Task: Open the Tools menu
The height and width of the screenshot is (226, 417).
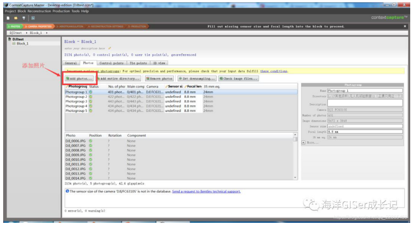Action: 76,11
